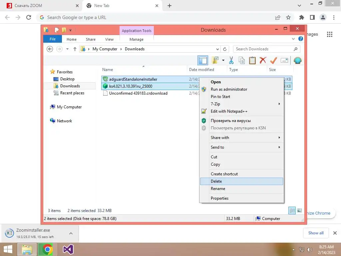Click the Copy toolbar icon
341x256 pixels.
242,60
